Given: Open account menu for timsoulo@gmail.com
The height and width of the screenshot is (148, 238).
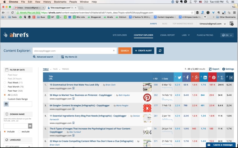Looking at the screenshot, I should click(213, 24).
